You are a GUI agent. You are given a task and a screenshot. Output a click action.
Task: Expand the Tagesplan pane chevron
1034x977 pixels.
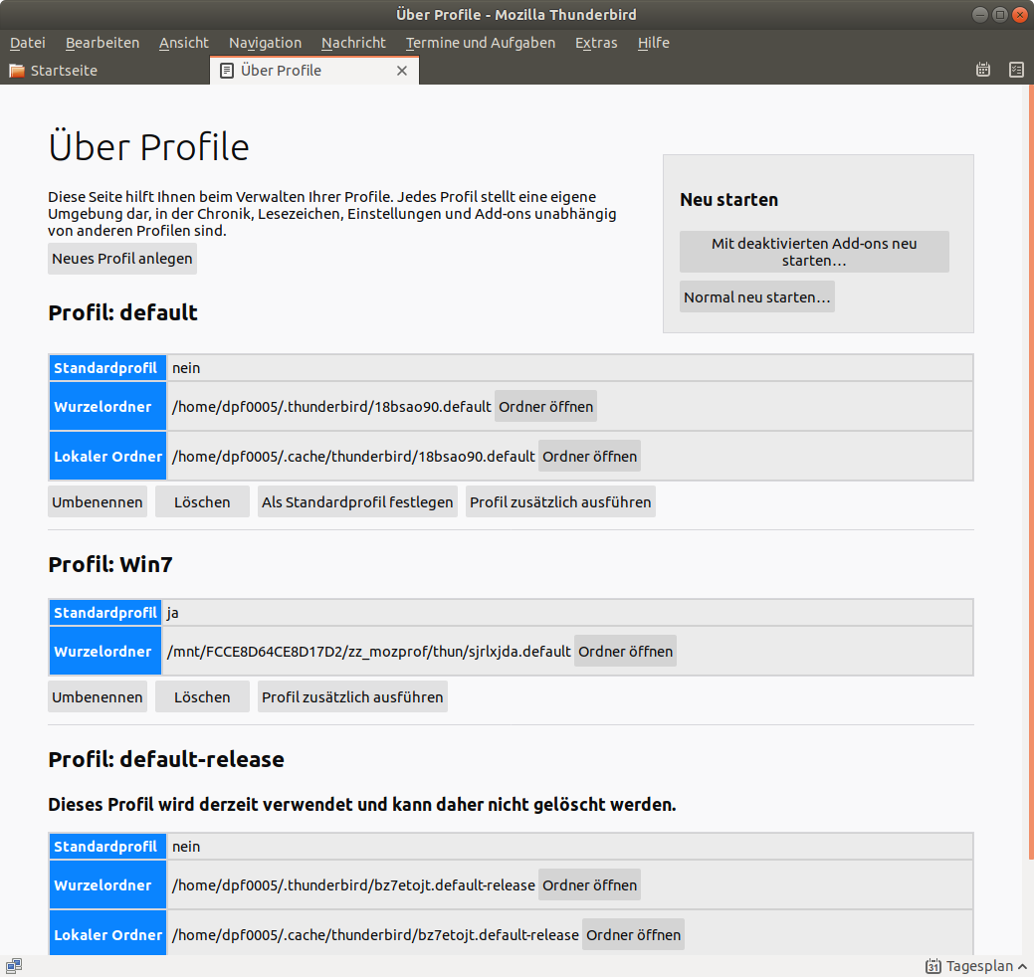tap(1022, 966)
